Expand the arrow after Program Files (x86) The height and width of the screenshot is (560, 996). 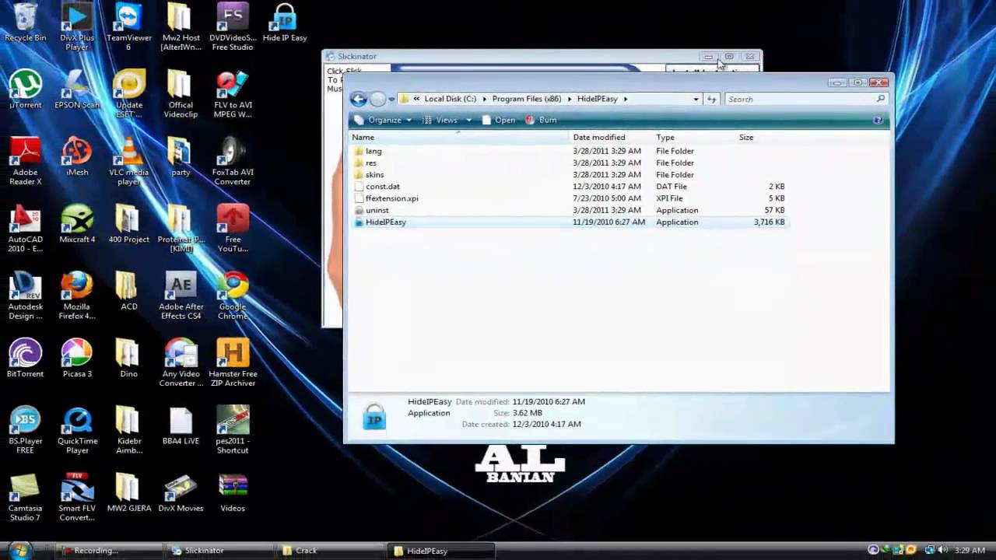pos(569,99)
